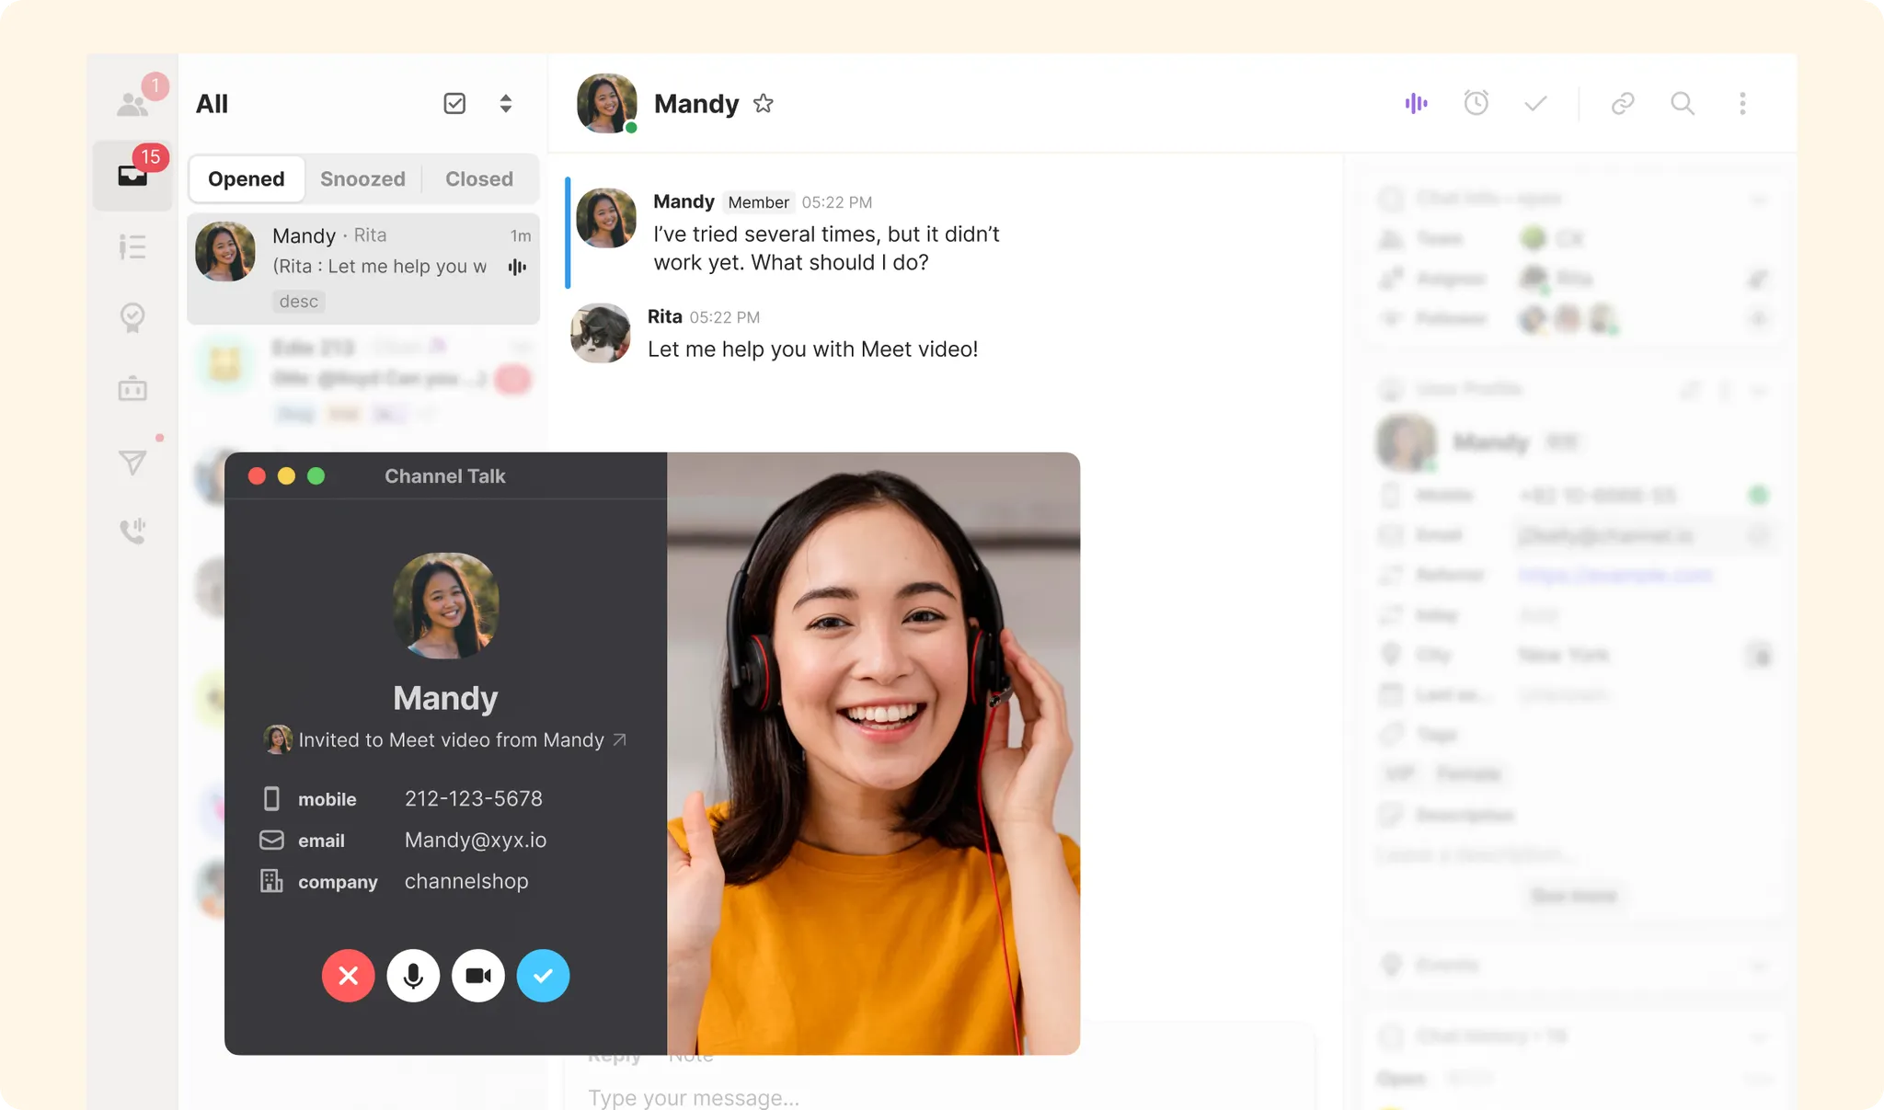
Task: Open the paper plane campaigns icon
Action: point(132,462)
